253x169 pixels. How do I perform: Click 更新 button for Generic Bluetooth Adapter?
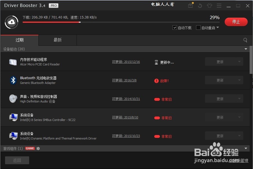click(x=220, y=80)
